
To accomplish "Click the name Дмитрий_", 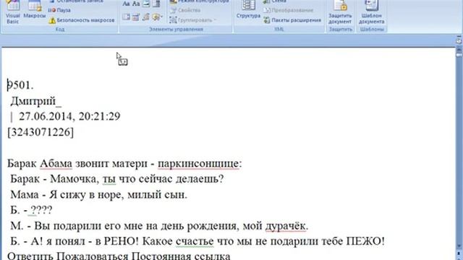I will (x=36, y=101).
